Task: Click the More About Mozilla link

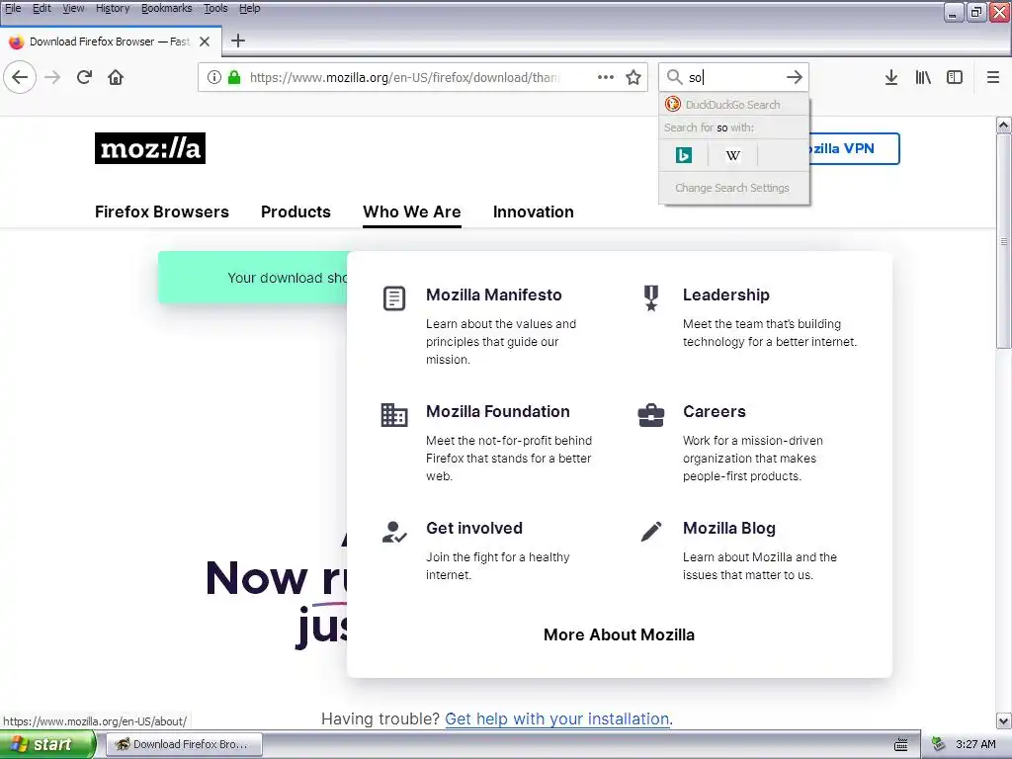Action: pos(619,635)
